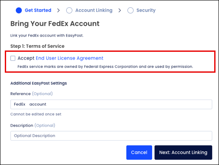This screenshot has width=219, height=165.
Task: Click the Step 1: Terms of Service heading
Action: (38, 46)
